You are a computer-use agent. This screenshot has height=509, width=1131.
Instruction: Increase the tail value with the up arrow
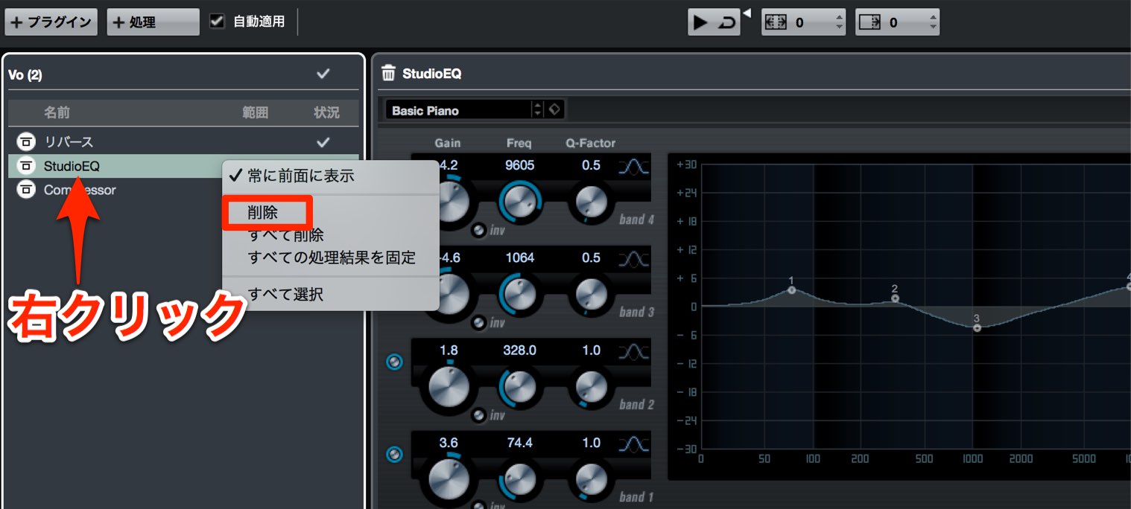934,17
